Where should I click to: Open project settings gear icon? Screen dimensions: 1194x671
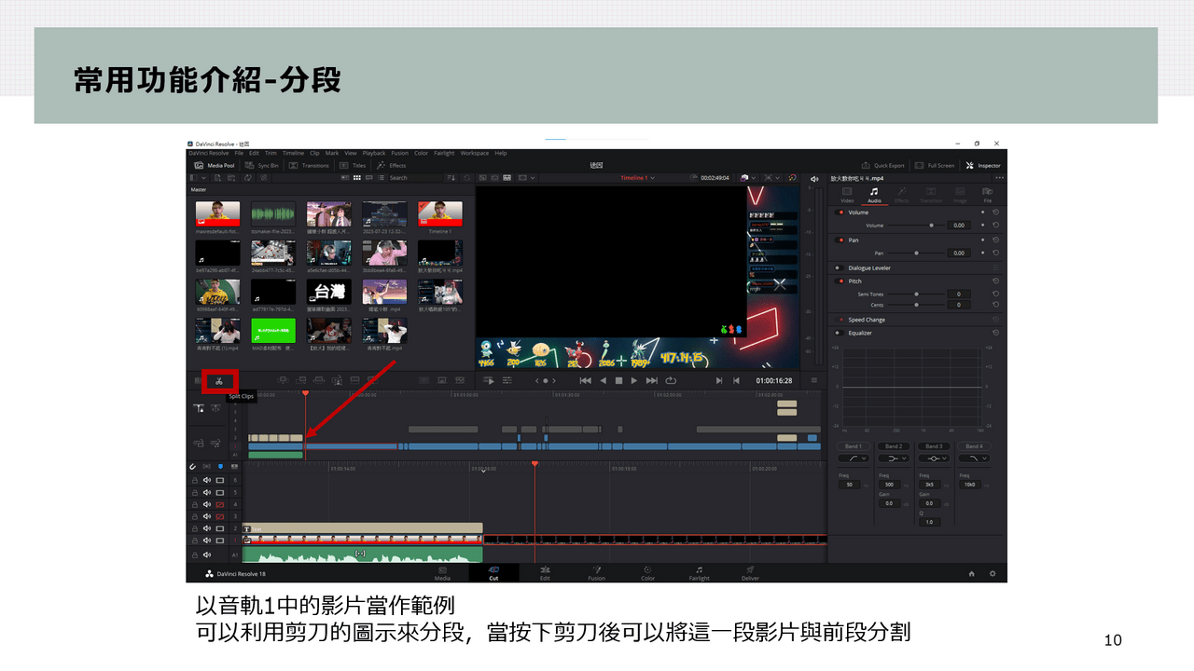coord(993,573)
